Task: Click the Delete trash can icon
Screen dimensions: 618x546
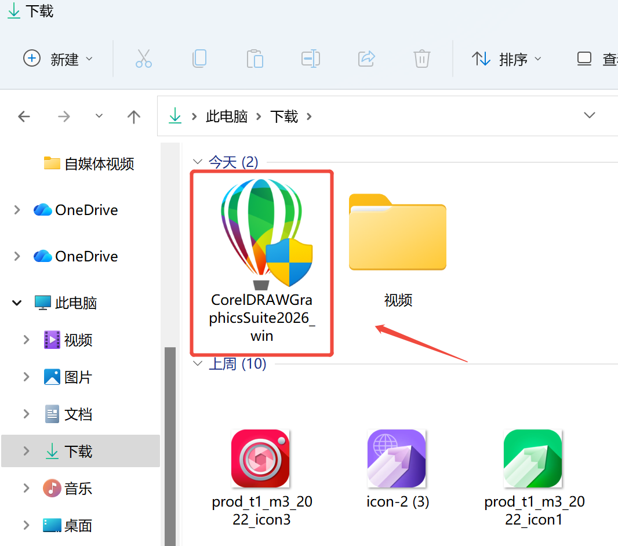Action: 421,59
